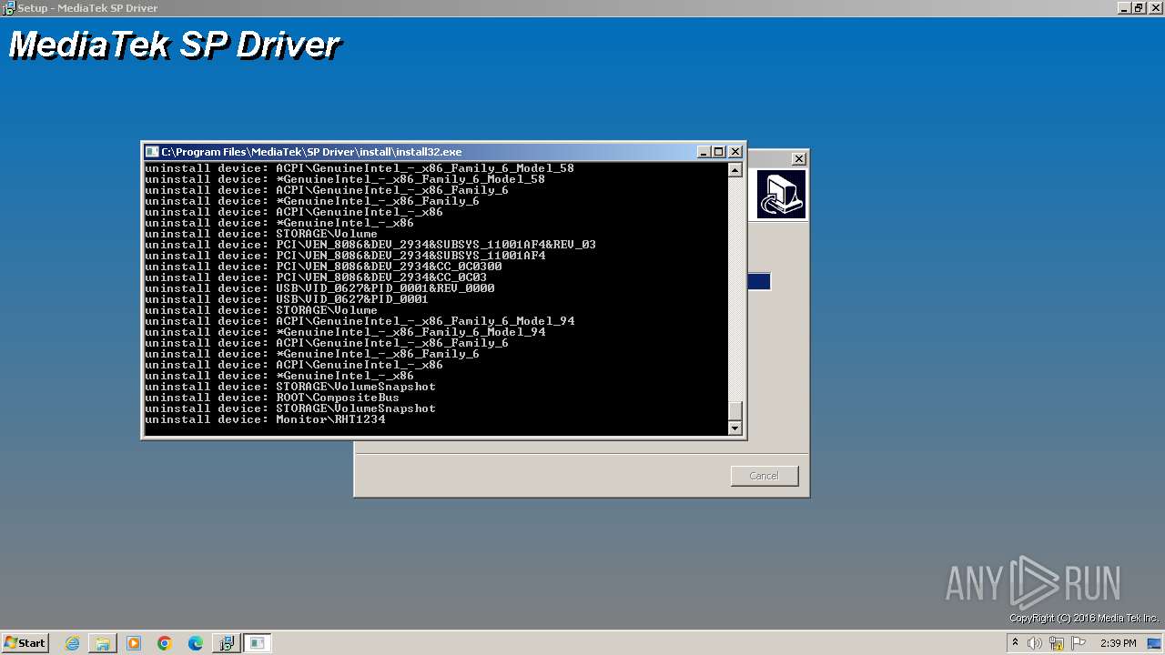Click the setup progress bar
The image size is (1165, 655).
(x=759, y=282)
